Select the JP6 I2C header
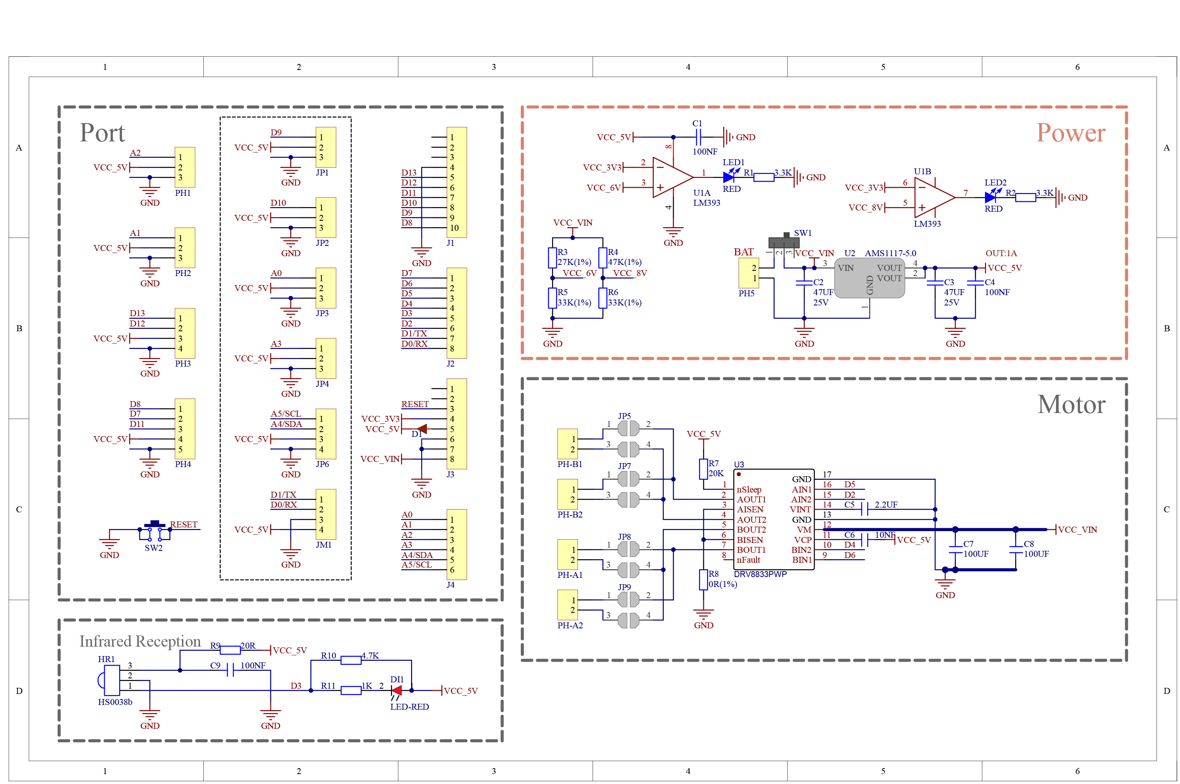Image resolution: width=1180 pixels, height=784 pixels. tap(326, 434)
